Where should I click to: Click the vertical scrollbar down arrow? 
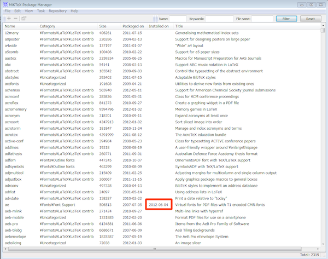323,244
